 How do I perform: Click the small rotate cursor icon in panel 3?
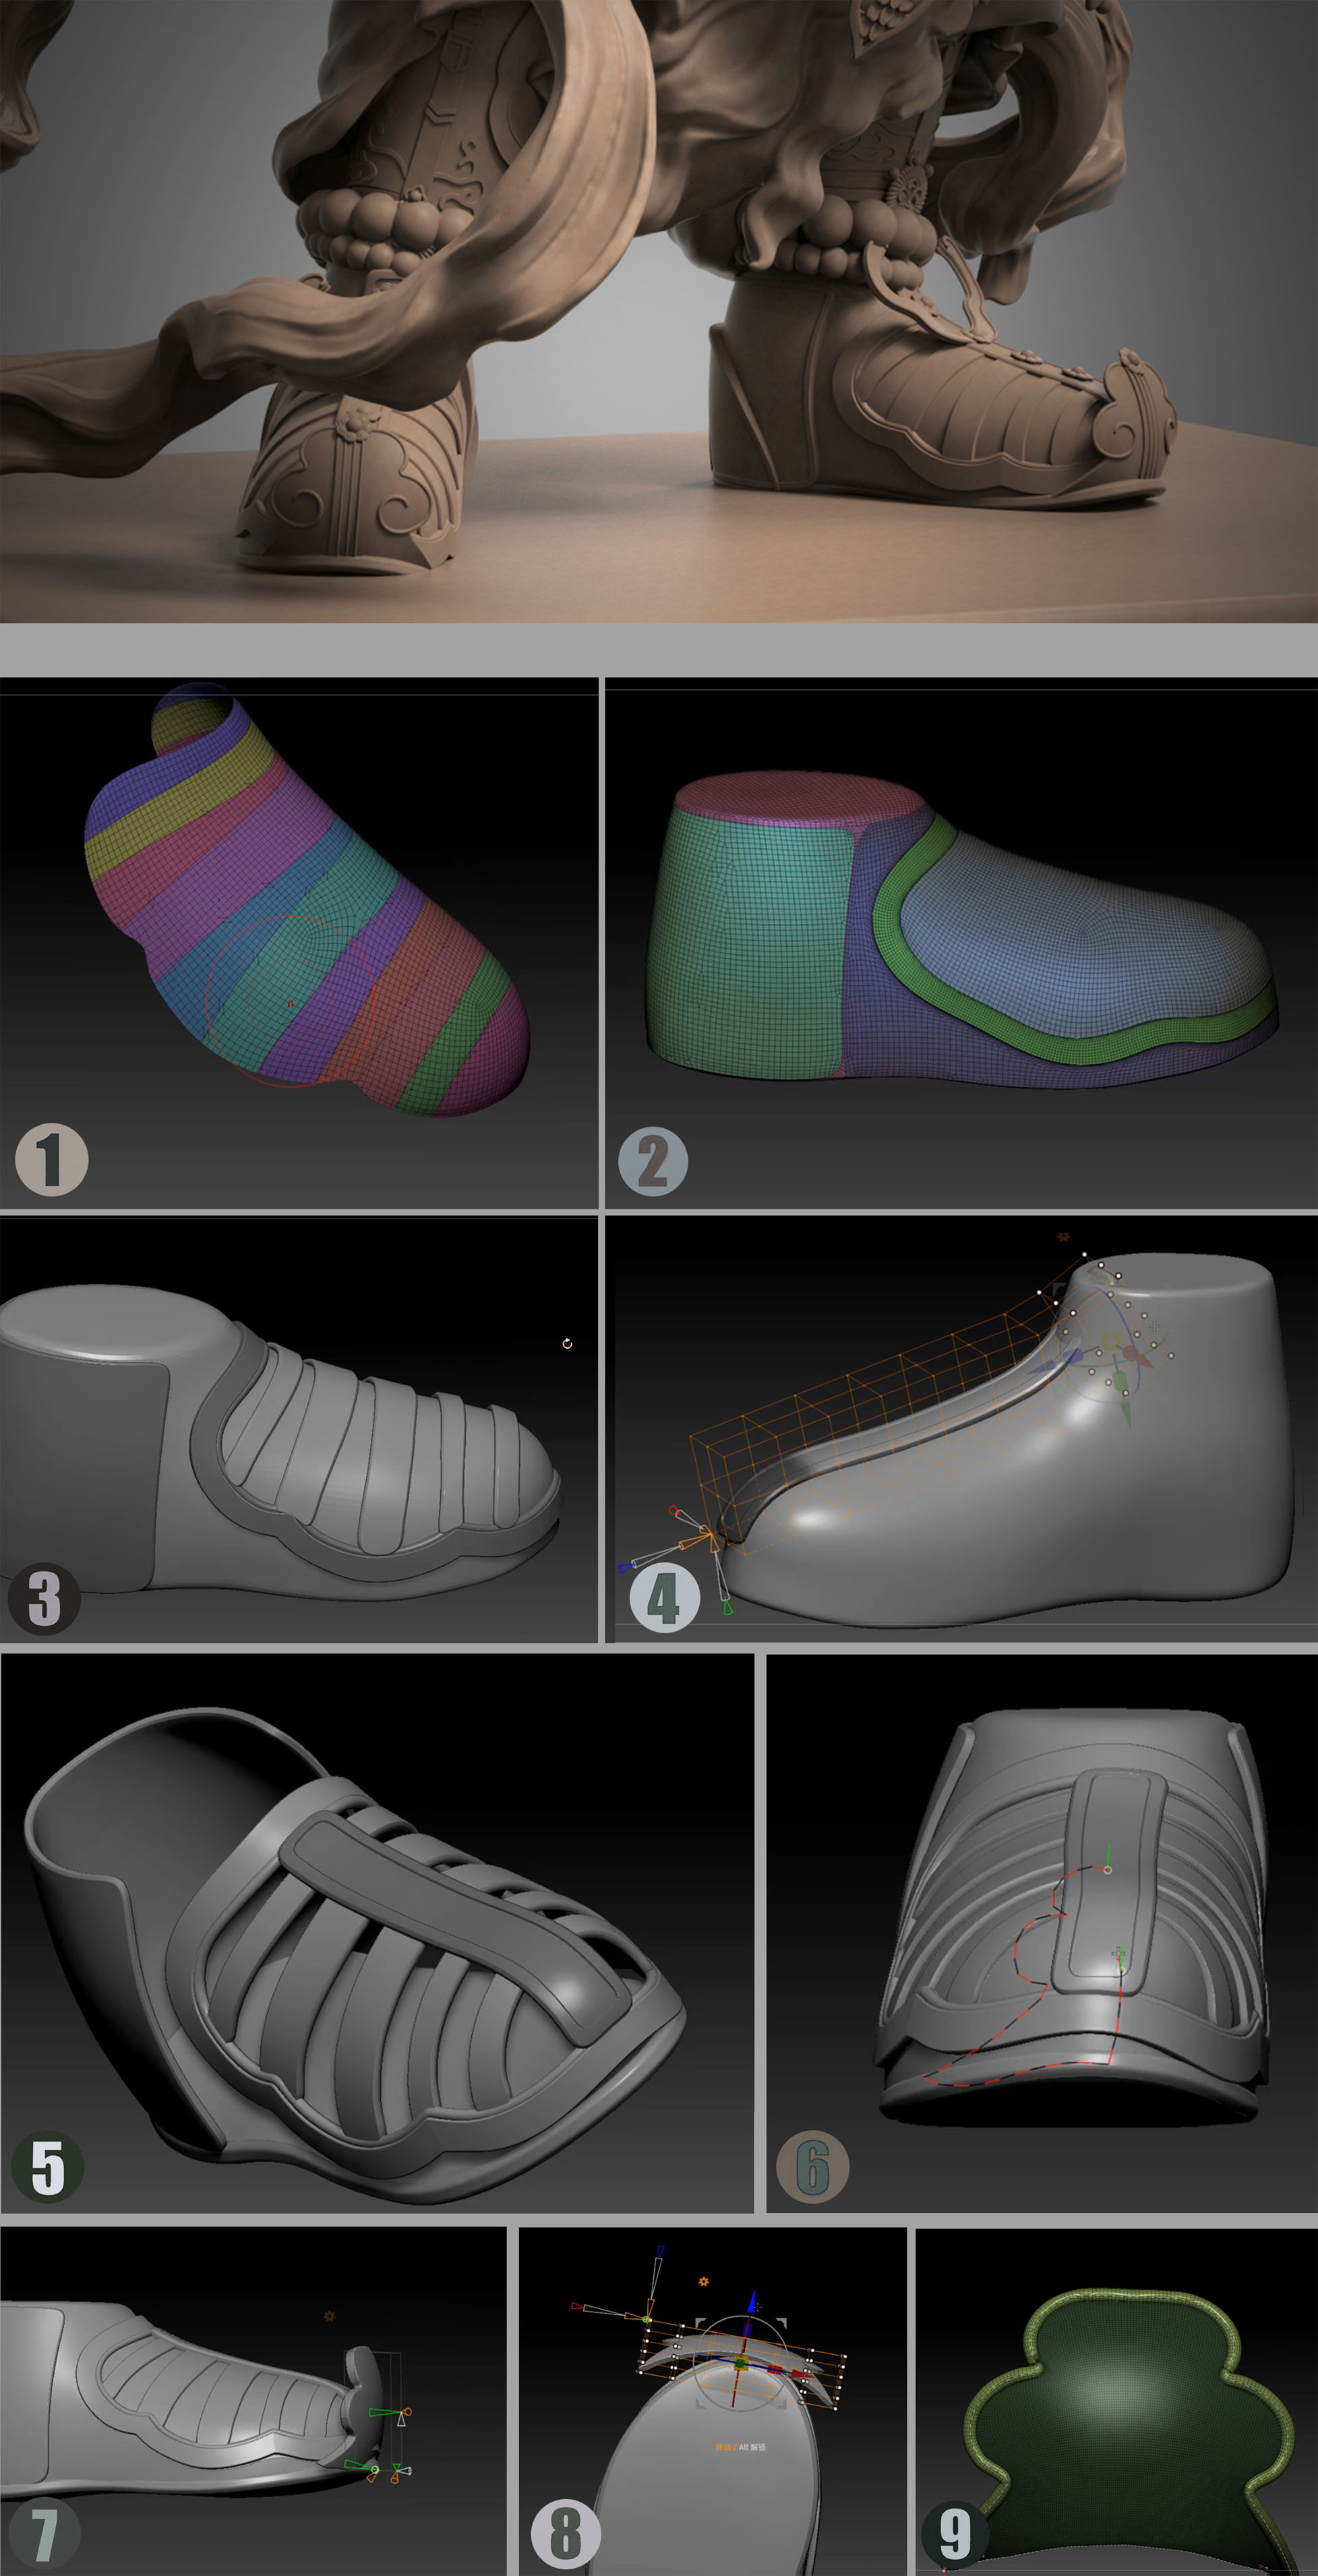pos(567,1343)
